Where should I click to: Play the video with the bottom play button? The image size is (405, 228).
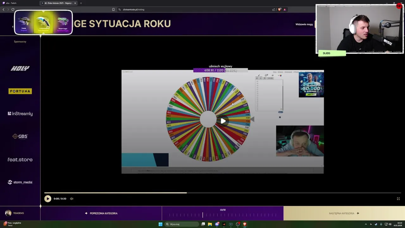click(47, 199)
